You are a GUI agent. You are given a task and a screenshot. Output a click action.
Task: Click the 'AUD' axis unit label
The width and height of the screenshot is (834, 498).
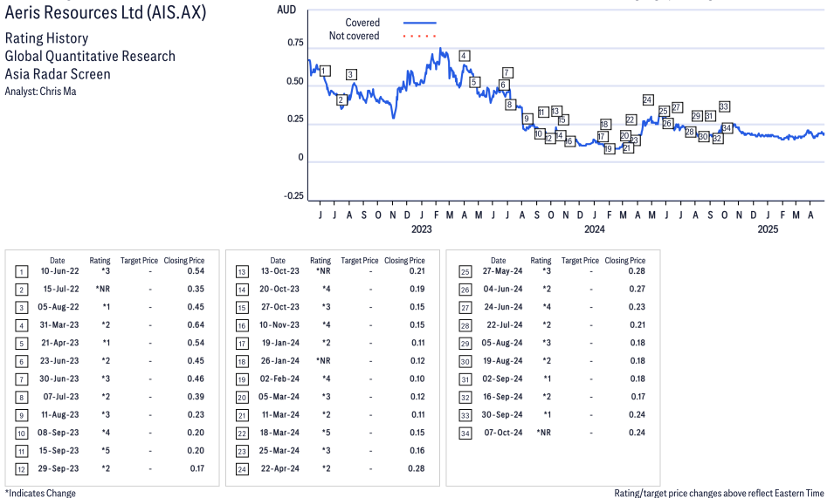pos(286,10)
